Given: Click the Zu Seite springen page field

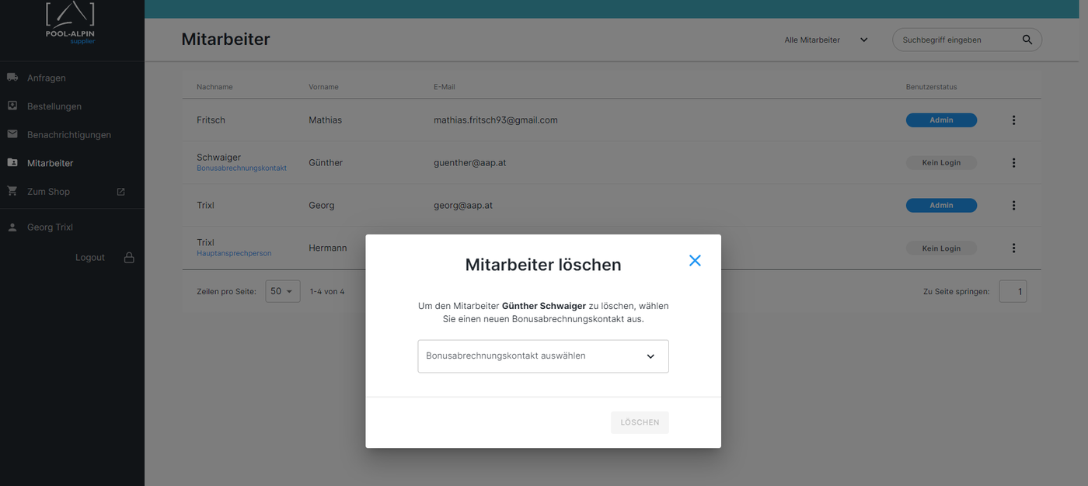Looking at the screenshot, I should click(1012, 291).
